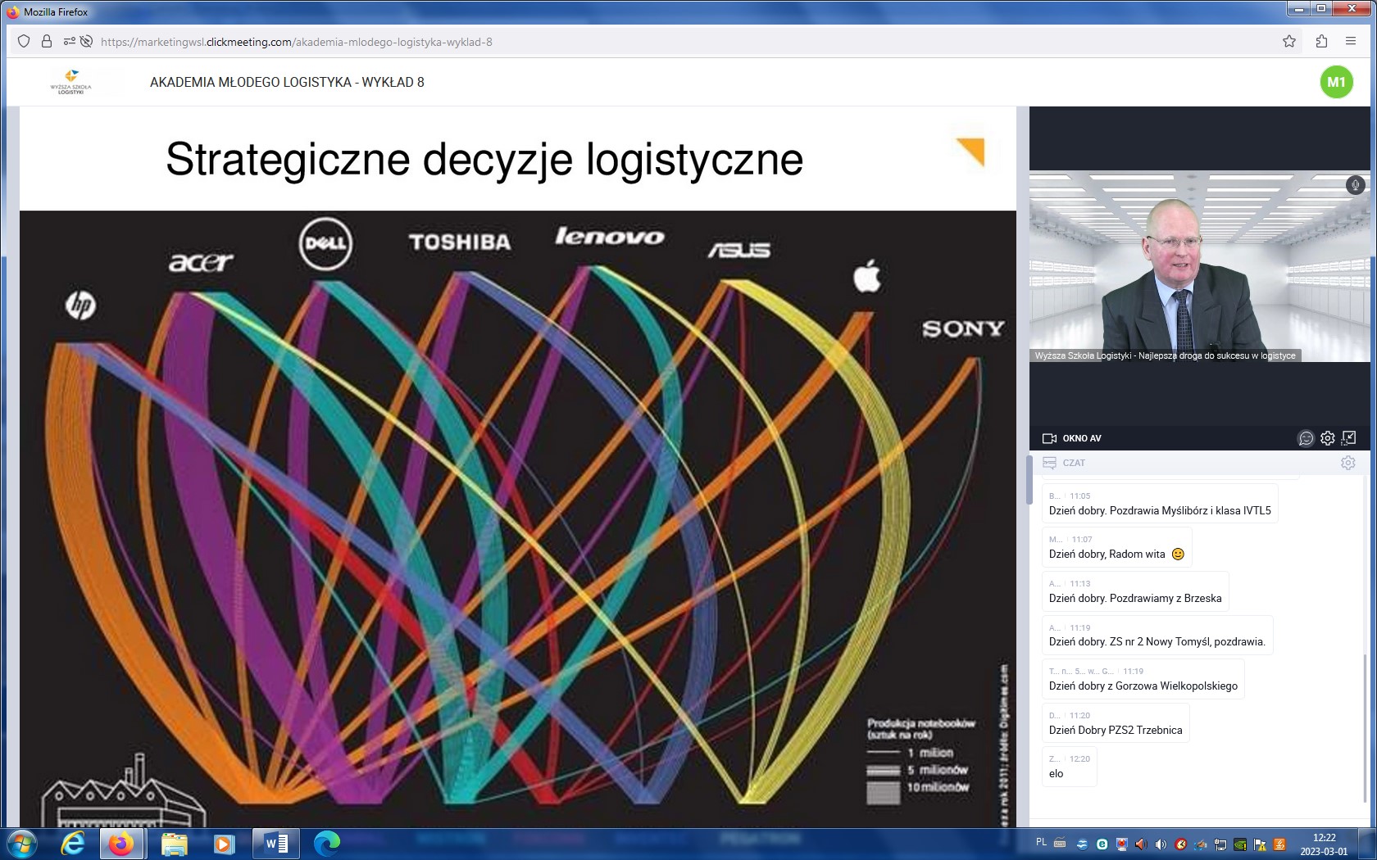Click the smiley emoji in Radom message
The height and width of the screenshot is (860, 1377).
tap(1179, 554)
